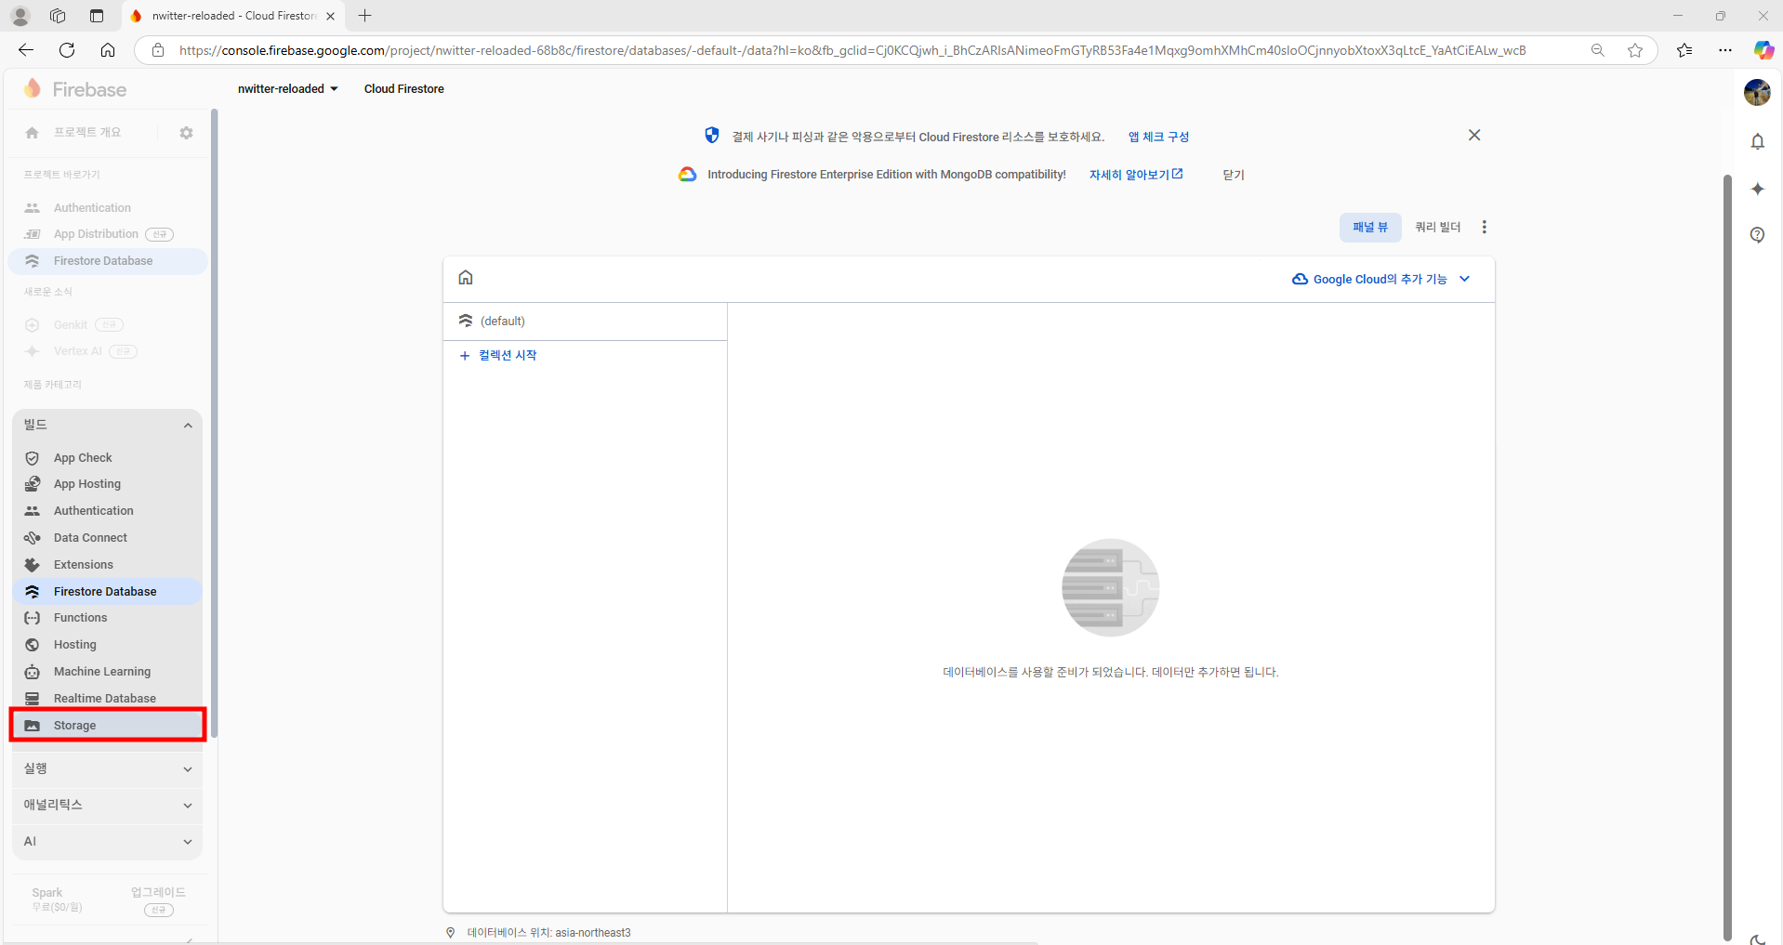Image resolution: width=1783 pixels, height=945 pixels.
Task: Toggle dark mode moon icon
Action: point(1757,938)
